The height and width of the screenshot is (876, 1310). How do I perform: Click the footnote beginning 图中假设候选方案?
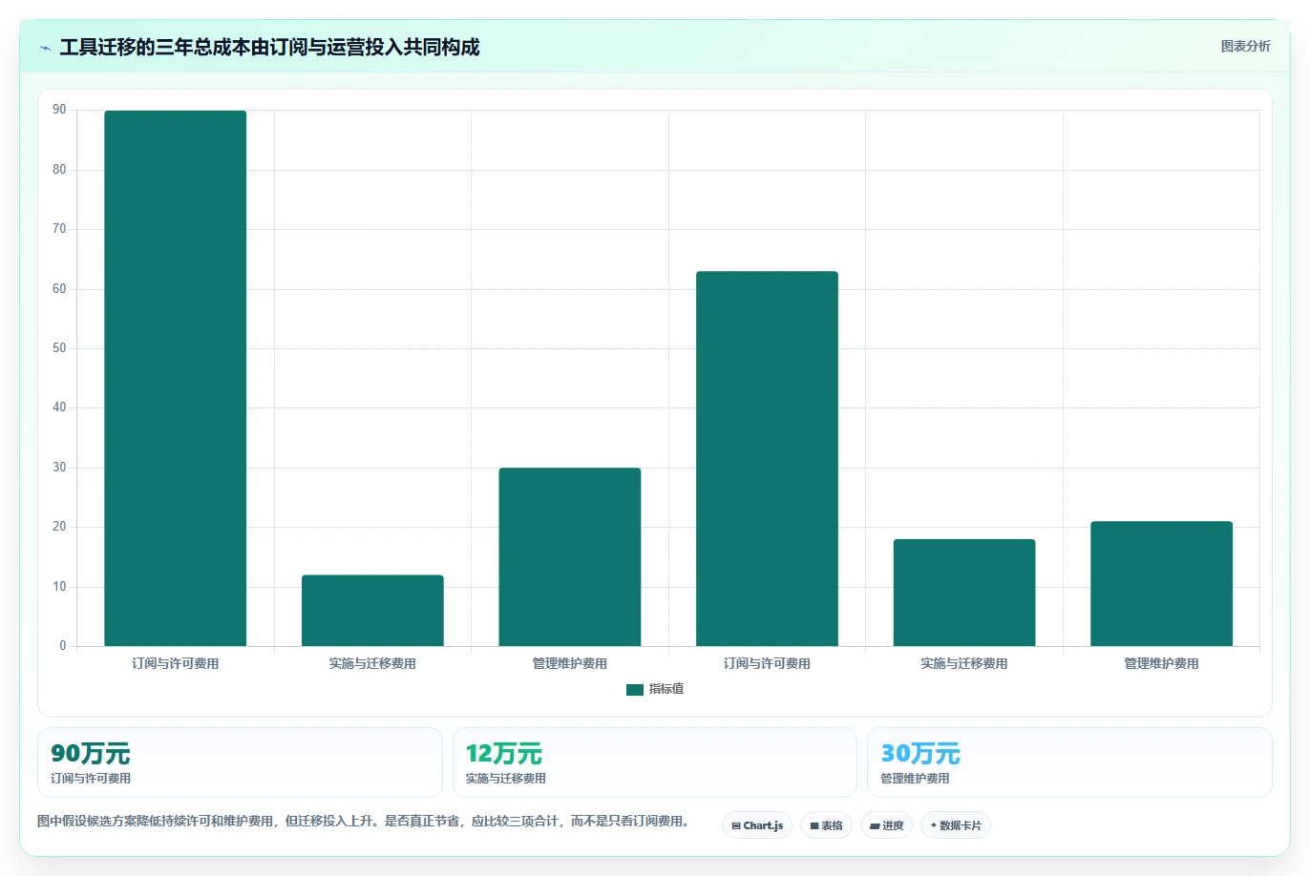[364, 821]
